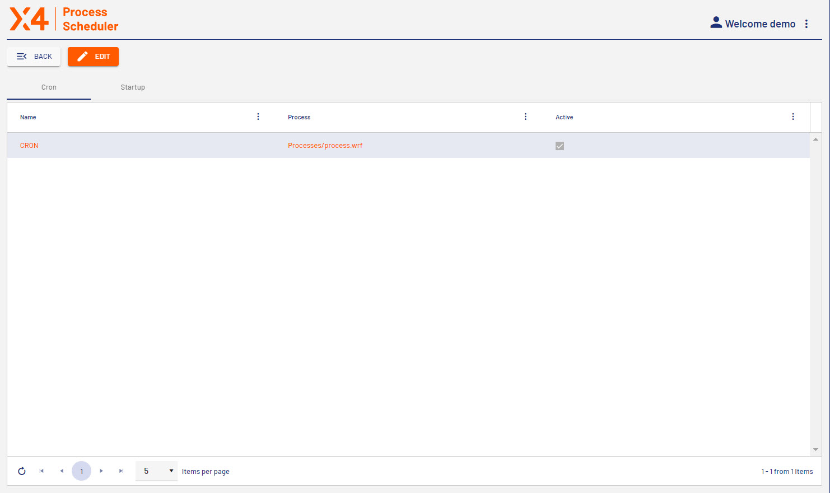Click the user profile icon
The width and height of the screenshot is (830, 493).
point(716,23)
